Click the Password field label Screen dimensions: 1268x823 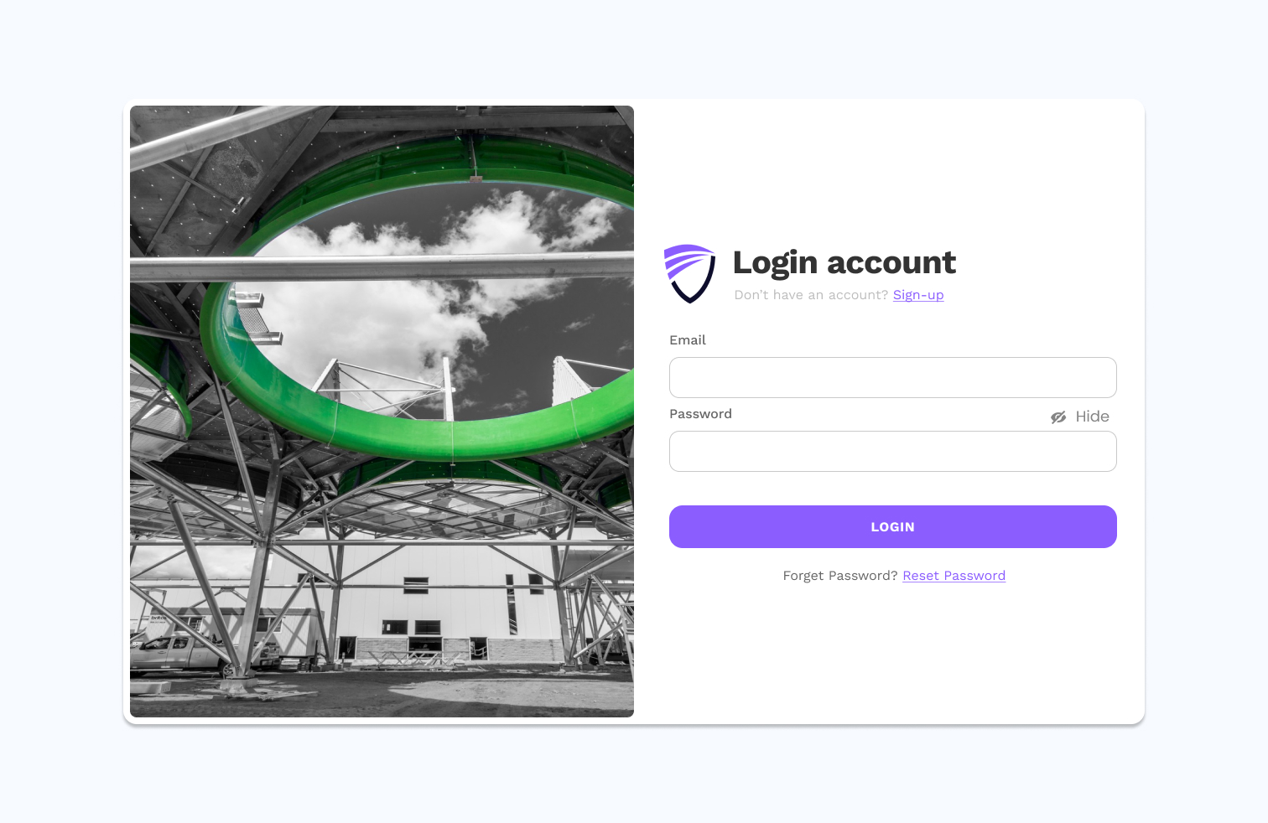(700, 414)
